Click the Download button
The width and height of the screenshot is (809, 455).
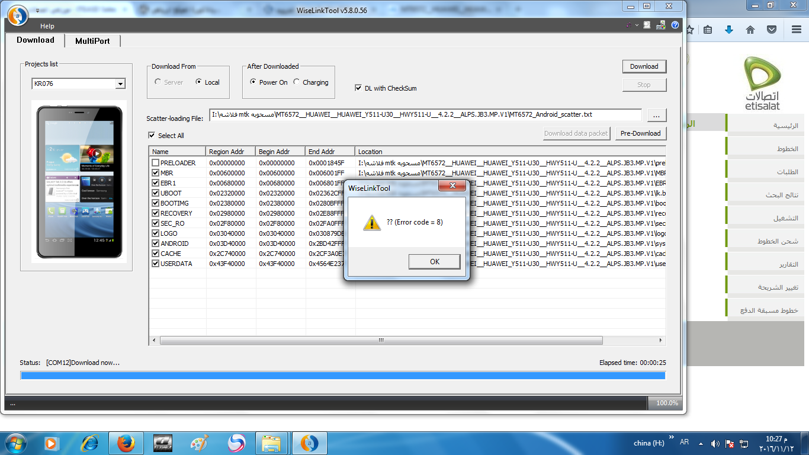click(644, 66)
